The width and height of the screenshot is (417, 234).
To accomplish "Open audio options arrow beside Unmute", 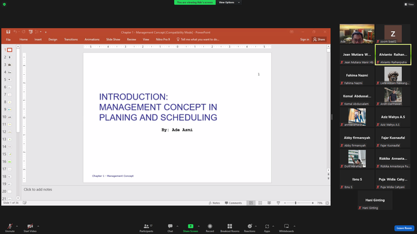I will (17, 226).
